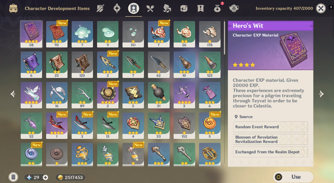Screen dimensions: 334x183
Task: Open Exchanged from the Realm Depot source
Action: (271, 152)
